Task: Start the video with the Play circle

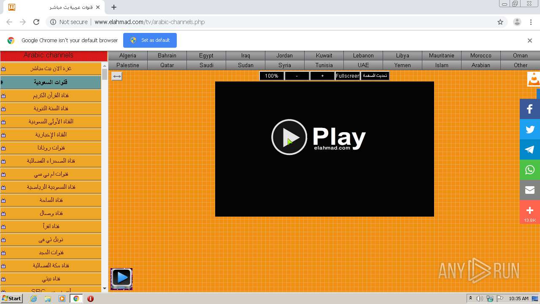Action: pos(289,137)
